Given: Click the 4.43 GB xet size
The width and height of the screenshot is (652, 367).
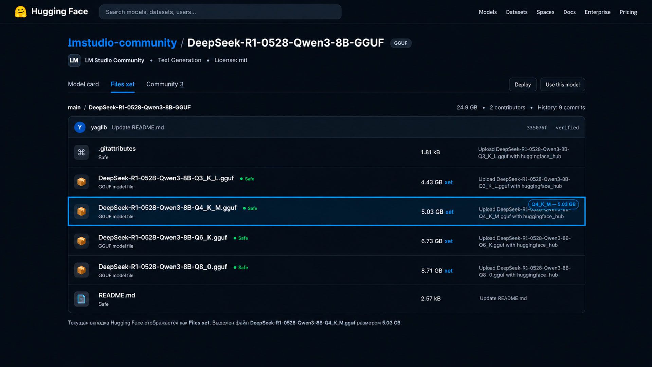Looking at the screenshot, I should tap(437, 182).
